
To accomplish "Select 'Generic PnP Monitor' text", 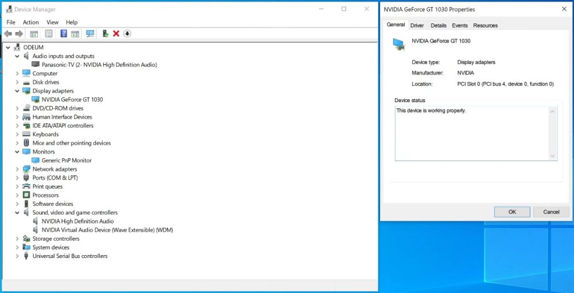I will pyautogui.click(x=67, y=160).
